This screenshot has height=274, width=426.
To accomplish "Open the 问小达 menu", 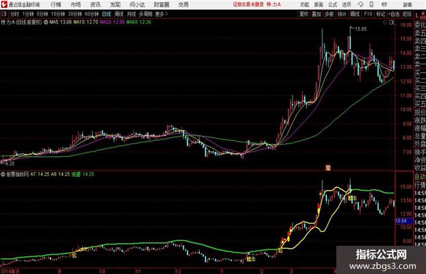I will pyautogui.click(x=137, y=4).
